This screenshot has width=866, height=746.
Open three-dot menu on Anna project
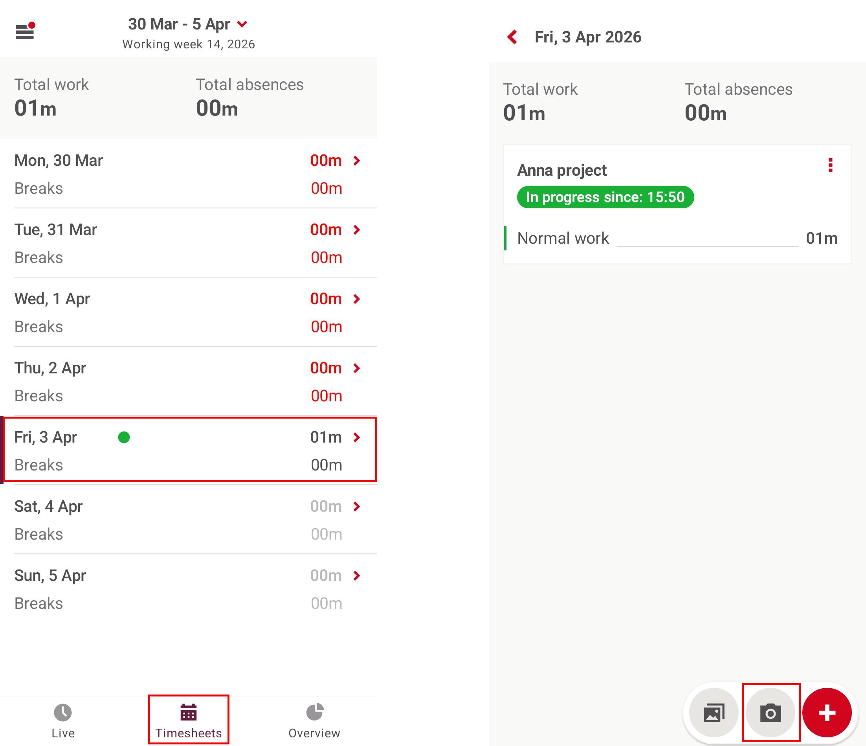tap(831, 165)
